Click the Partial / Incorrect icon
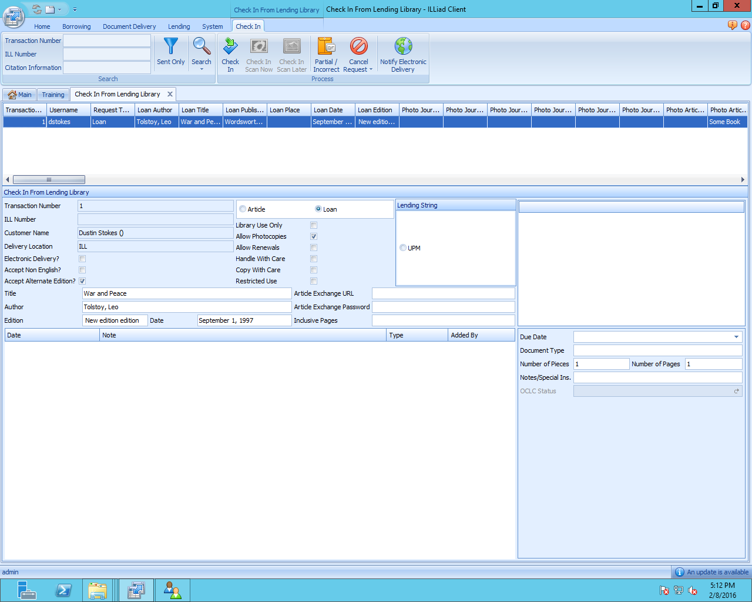The height and width of the screenshot is (602, 752). (x=326, y=47)
